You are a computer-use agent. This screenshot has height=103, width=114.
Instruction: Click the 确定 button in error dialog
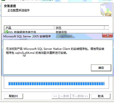coord(101,68)
